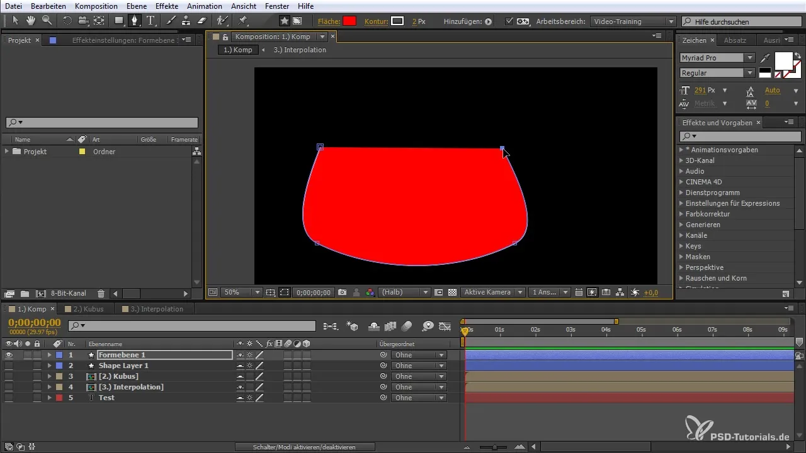
Task: Click the 3.) Interpolation breadcrumb
Action: (300, 50)
